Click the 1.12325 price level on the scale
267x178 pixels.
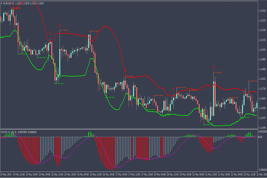(262, 20)
